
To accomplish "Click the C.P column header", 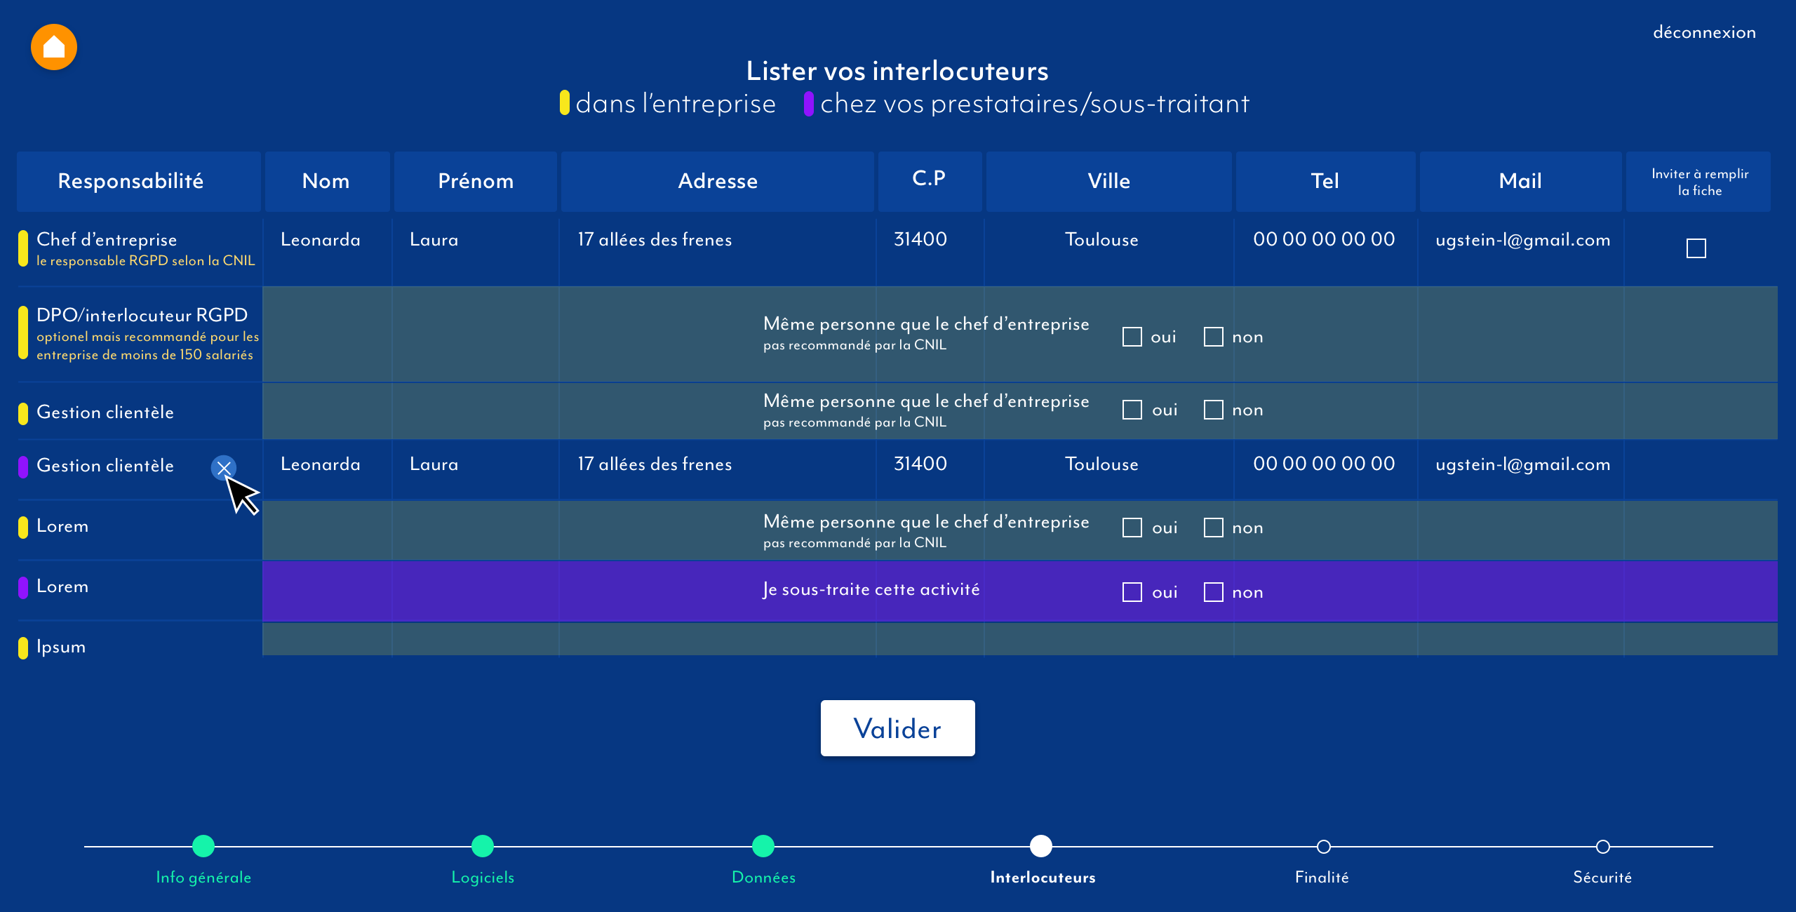I will coord(930,181).
